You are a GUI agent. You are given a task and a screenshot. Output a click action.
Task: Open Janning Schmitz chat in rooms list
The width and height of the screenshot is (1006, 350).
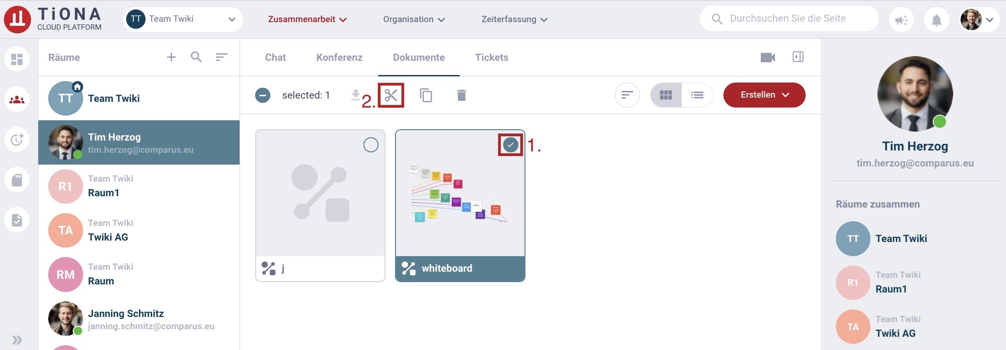point(139,319)
